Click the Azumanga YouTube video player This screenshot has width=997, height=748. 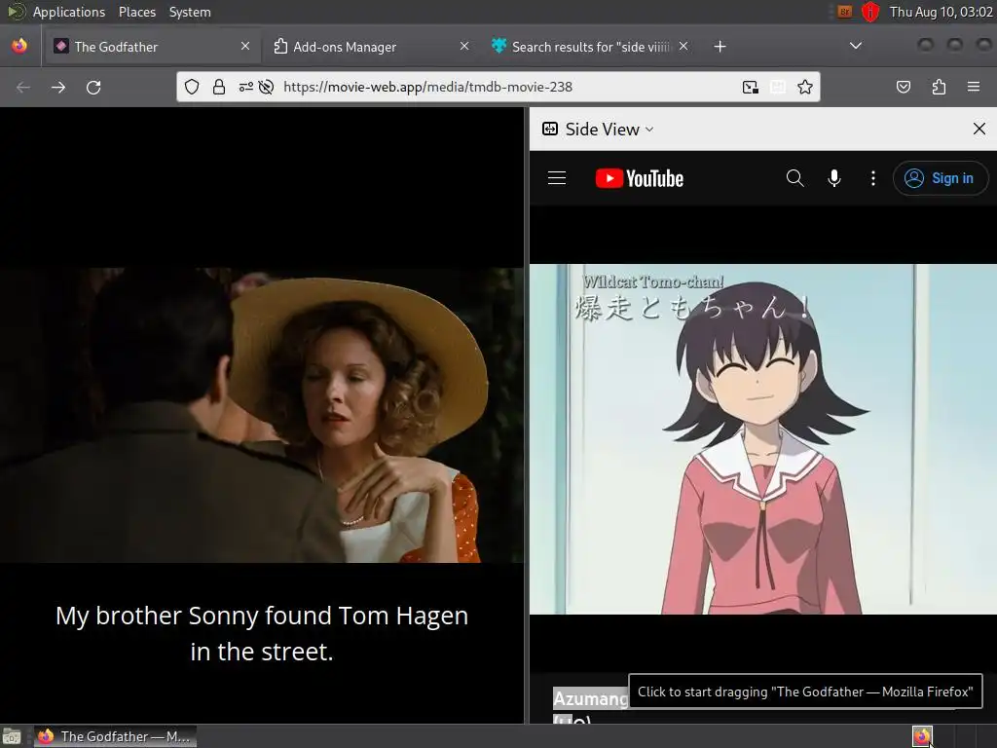click(763, 439)
